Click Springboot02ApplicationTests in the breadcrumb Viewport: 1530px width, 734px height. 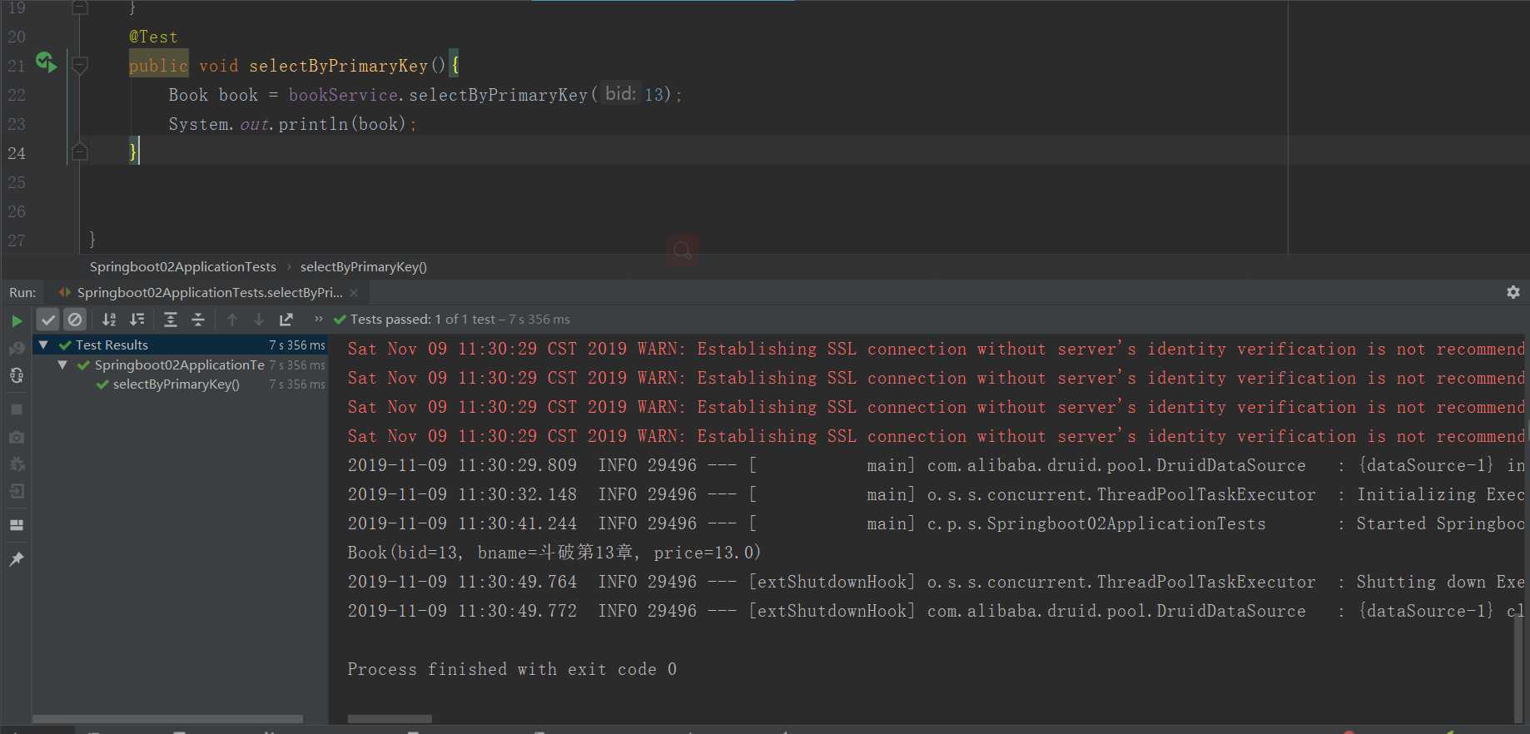click(x=183, y=267)
